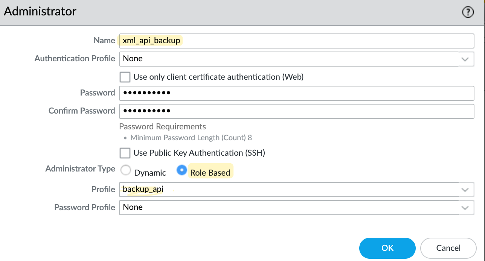Focus the Confirm Password input field
Image resolution: width=485 pixels, height=261 pixels.
(x=296, y=111)
